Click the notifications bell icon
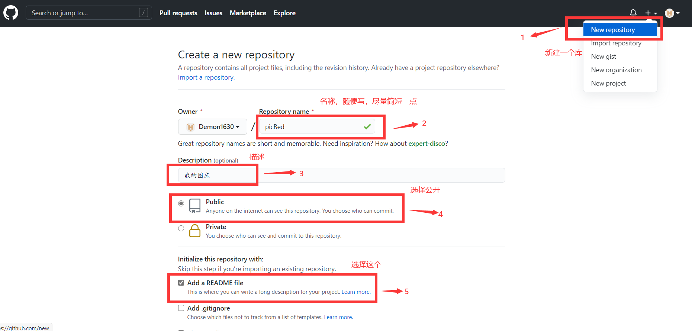Screen dimensions: 692x331 tap(633, 13)
